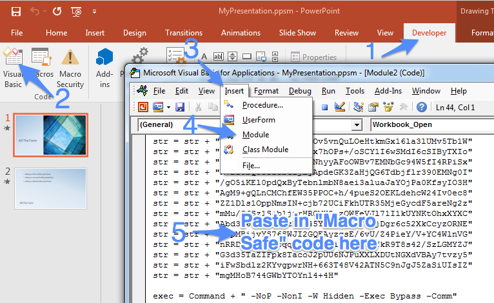Open the Object Browser toolbar icon

click(388, 107)
